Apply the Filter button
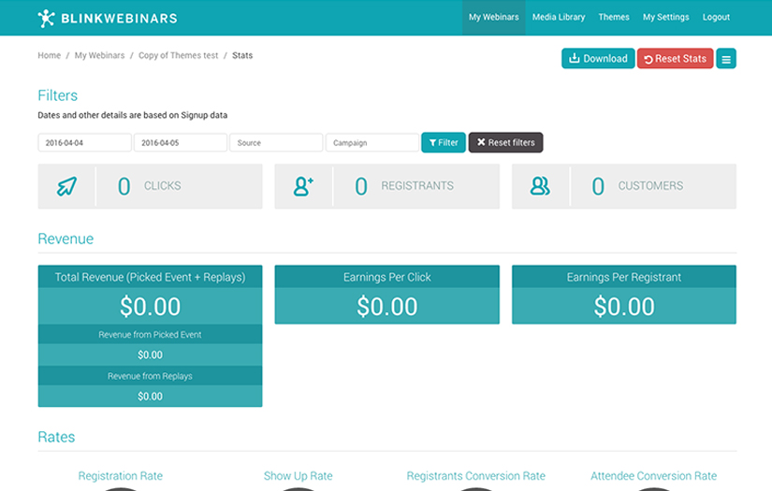This screenshot has width=772, height=491. [444, 143]
